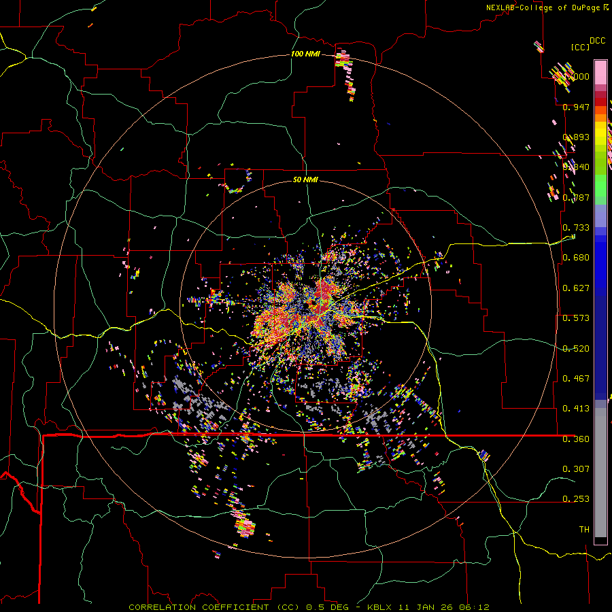This screenshot has width=612, height=612.
Task: Click the TH label on color scale
Action: (584, 530)
